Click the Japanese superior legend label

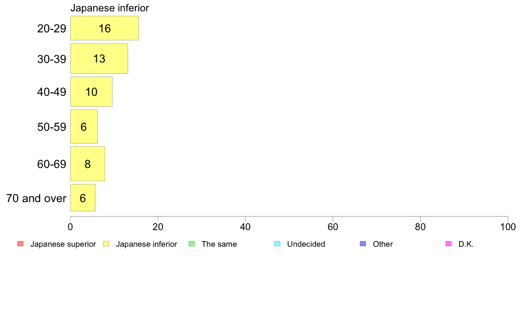[x=63, y=244]
